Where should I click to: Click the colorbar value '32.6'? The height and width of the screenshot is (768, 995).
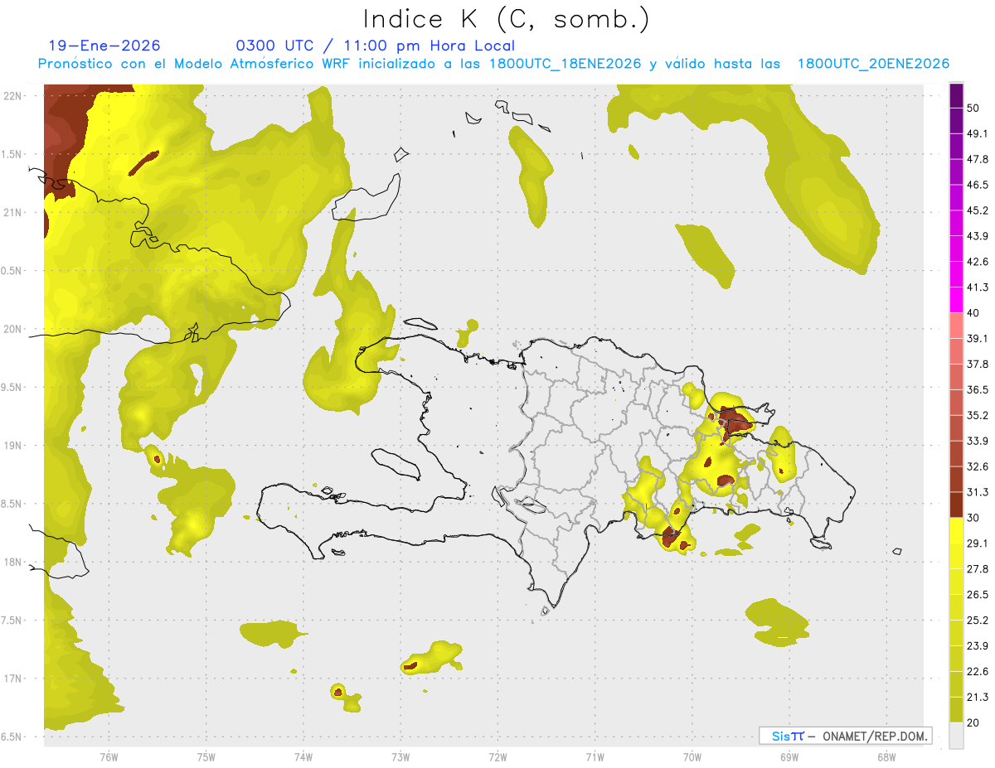978,466
